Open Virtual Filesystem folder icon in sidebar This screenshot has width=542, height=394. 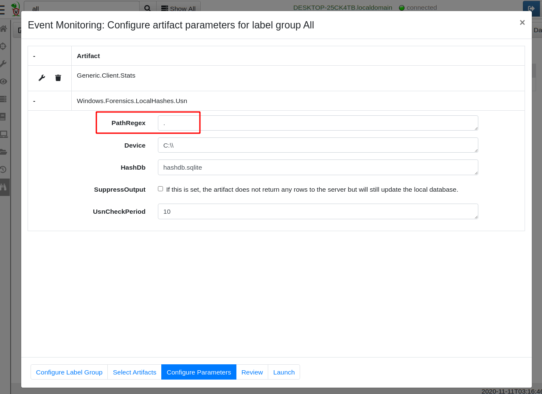coord(3,152)
